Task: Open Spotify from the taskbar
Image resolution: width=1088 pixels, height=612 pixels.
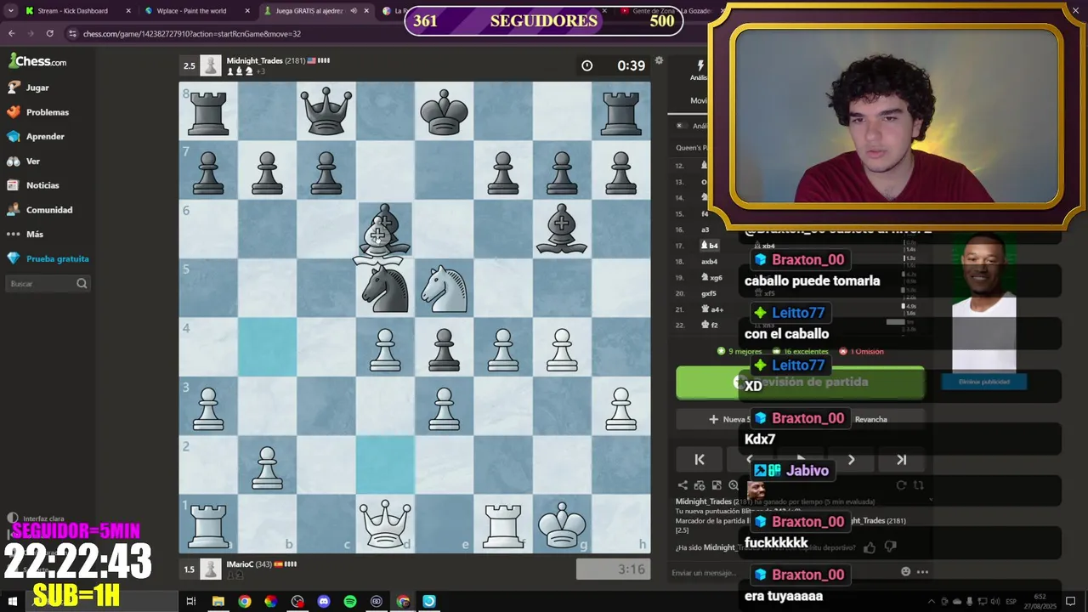Action: [350, 601]
